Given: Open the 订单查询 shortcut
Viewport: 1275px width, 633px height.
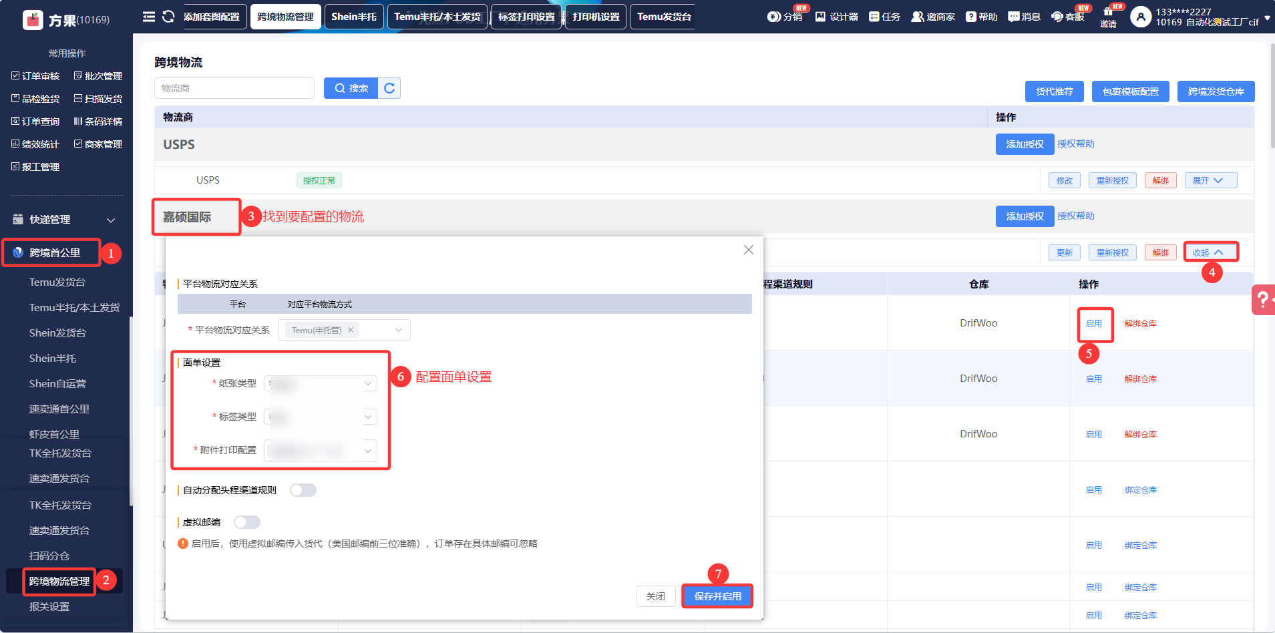Looking at the screenshot, I should 35,122.
